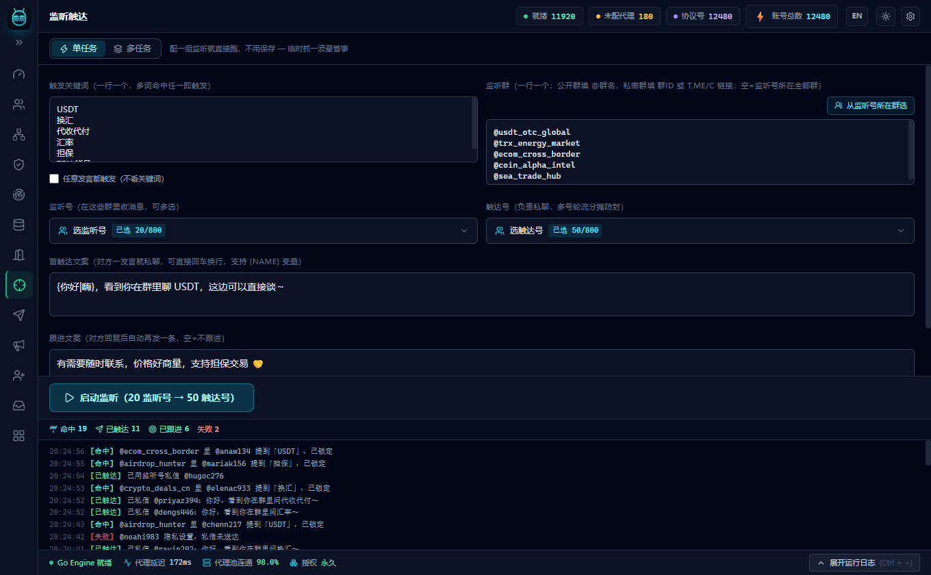The height and width of the screenshot is (575, 931).
Task: Open the database sidebar icon
Action: point(19,225)
